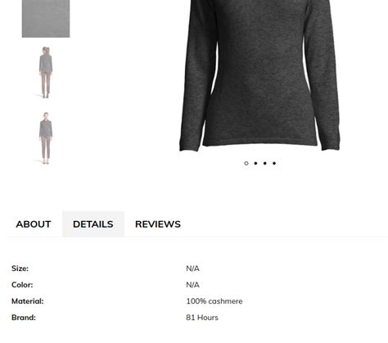Viewport: 388px width, 343px height.
Task: Click the main dark sweater product image
Action: click(x=259, y=75)
